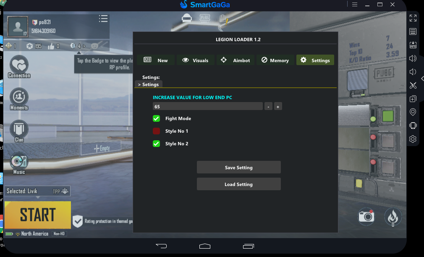Viewport: 424px width, 257px height.
Task: Select the Settings tab with gear icon
Action: 315,60
